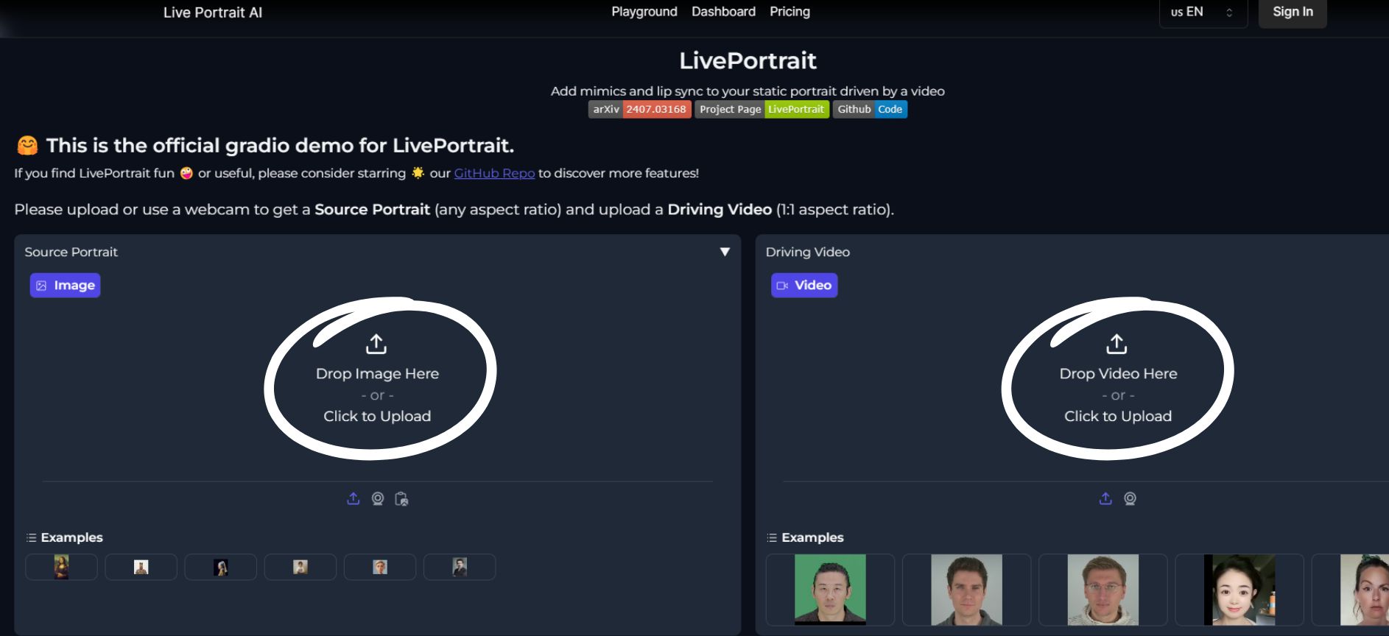Viewport: 1389px width, 636px height.
Task: Paste image from clipboard into Source Portrait
Action: (401, 499)
